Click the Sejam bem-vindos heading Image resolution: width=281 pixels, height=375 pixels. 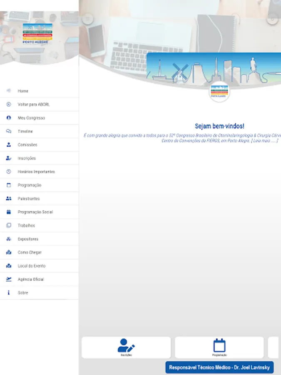pos(219,126)
